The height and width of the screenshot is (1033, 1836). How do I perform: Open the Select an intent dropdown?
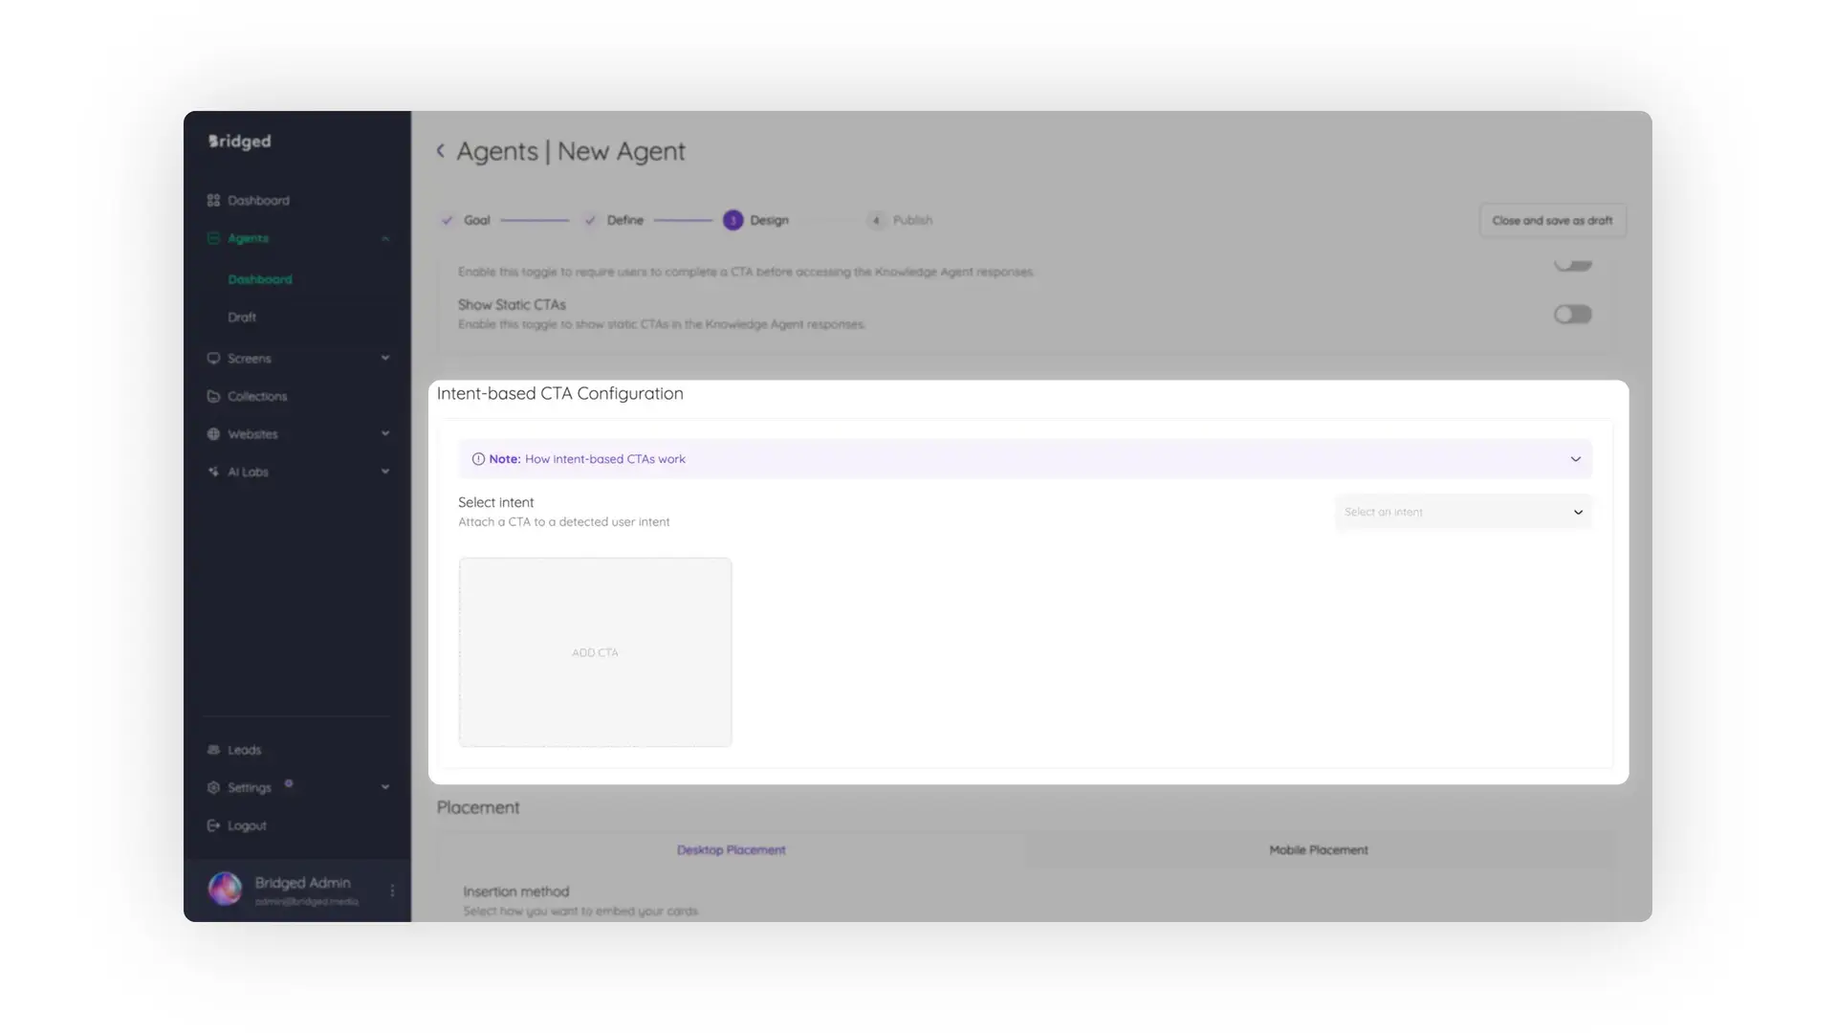(1463, 512)
